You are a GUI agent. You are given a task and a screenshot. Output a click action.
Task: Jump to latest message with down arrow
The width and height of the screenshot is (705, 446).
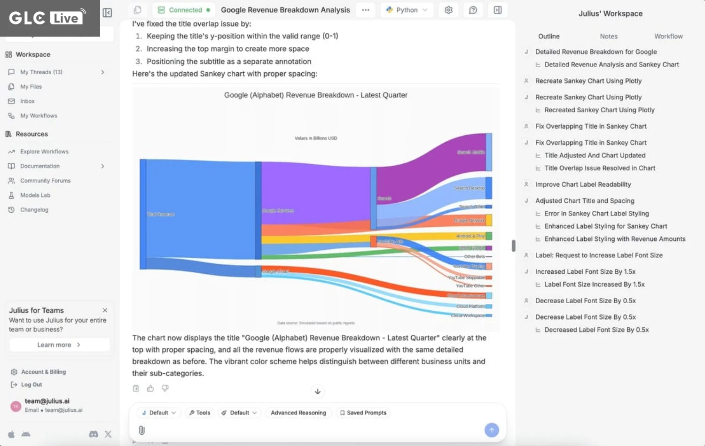coord(318,391)
